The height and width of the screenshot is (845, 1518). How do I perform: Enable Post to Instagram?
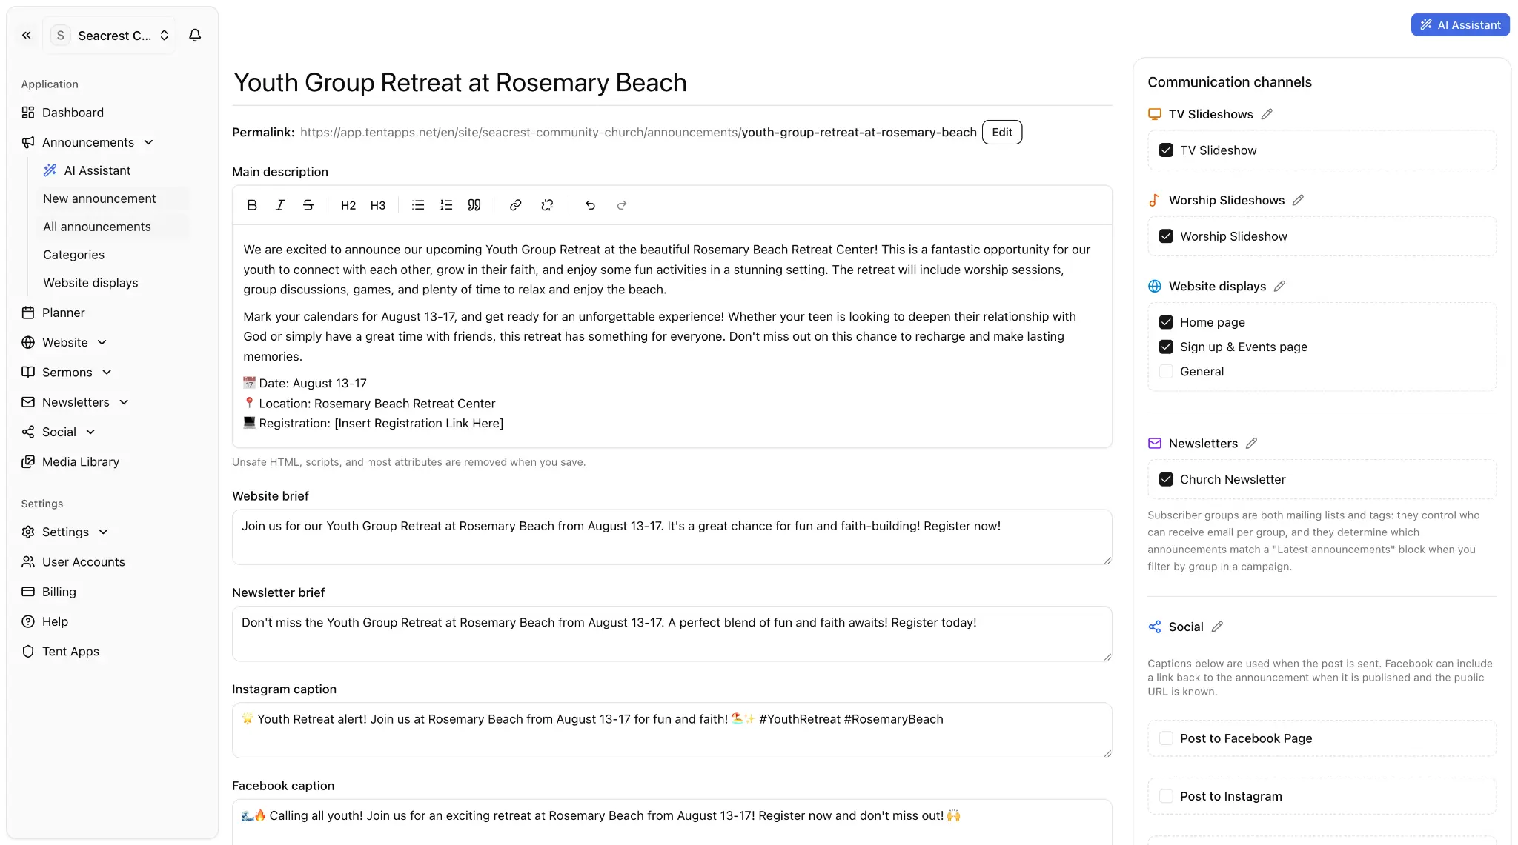1166,796
